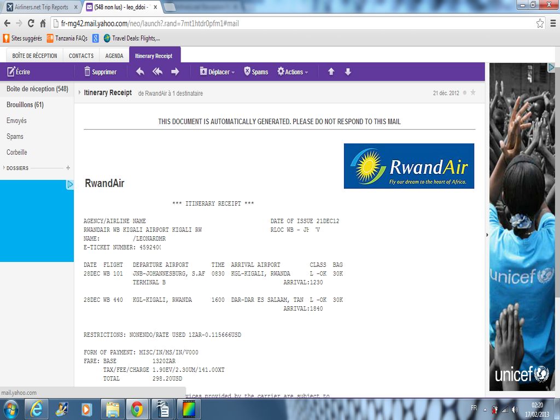
Task: Open Google Chrome from the taskbar
Action: click(x=137, y=409)
